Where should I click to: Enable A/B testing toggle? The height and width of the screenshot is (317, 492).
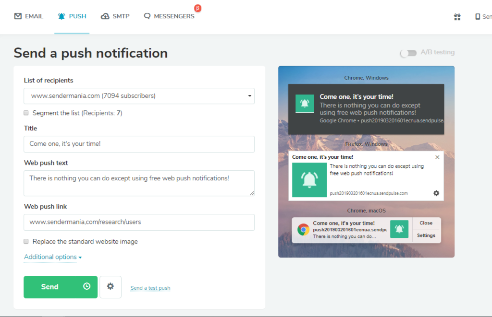coord(408,53)
